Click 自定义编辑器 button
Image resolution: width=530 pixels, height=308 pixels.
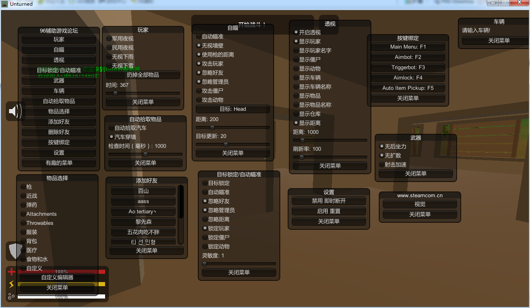(x=57, y=278)
